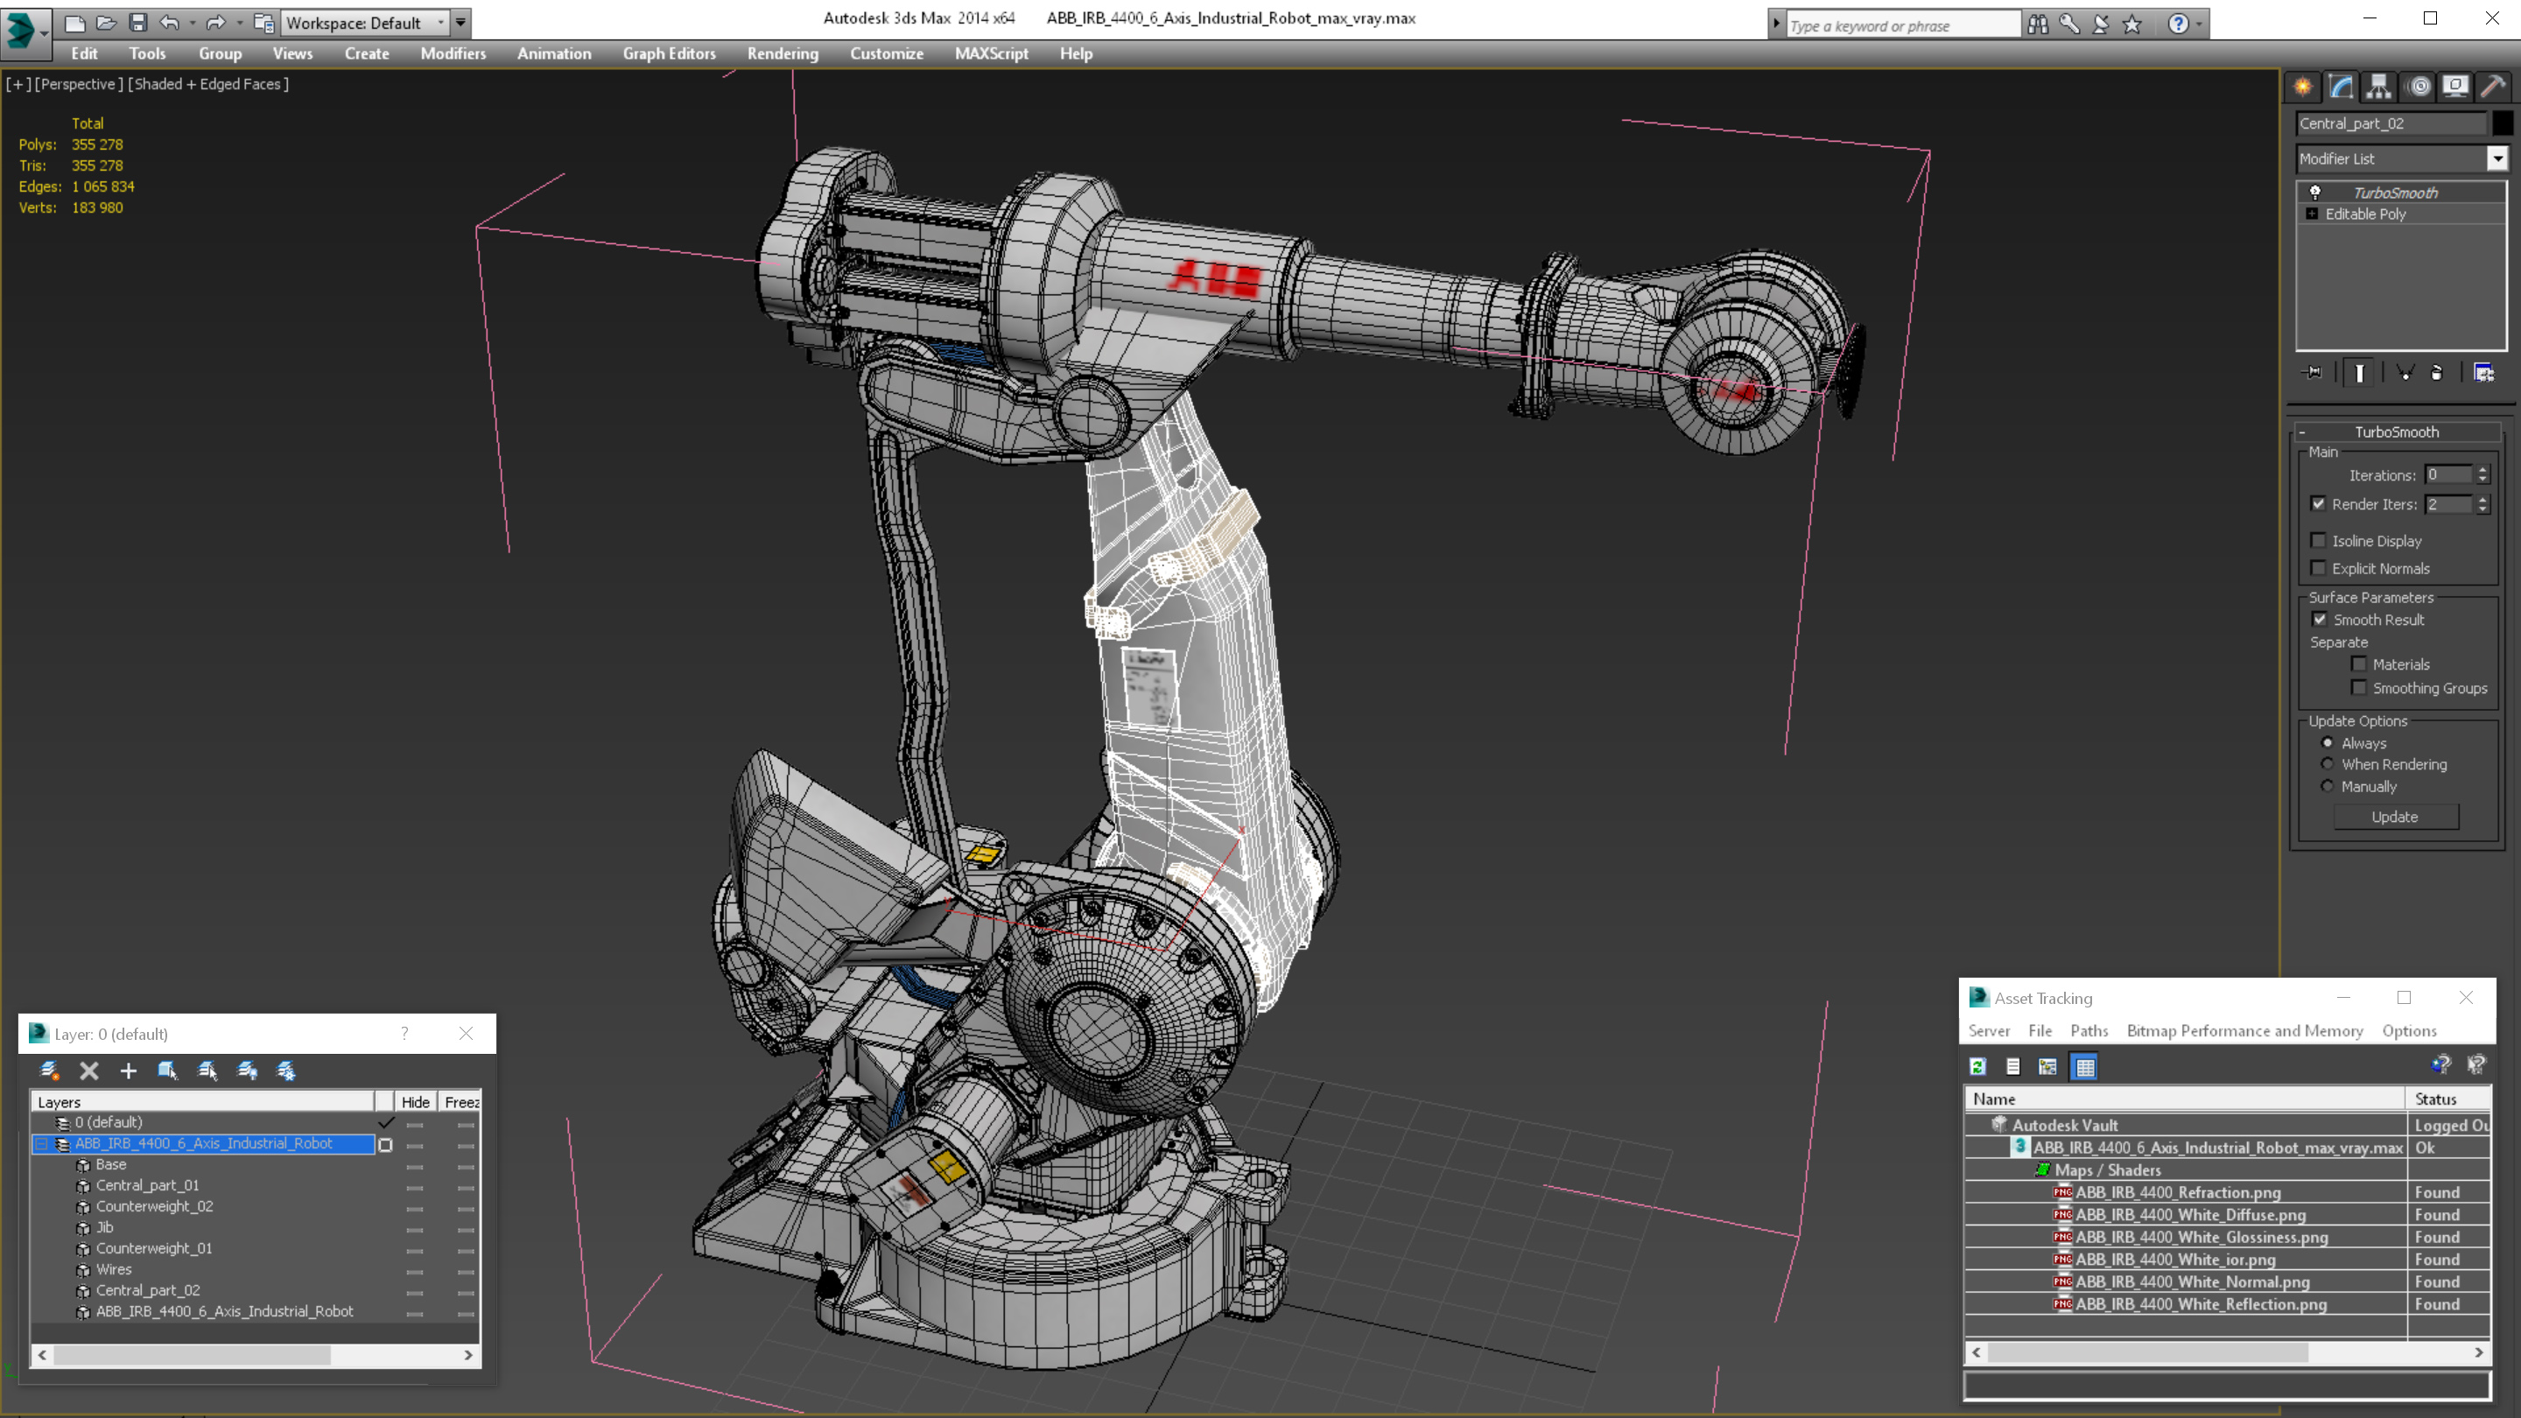Enable Explicit Normals checkbox
The height and width of the screenshot is (1418, 2521).
tap(2319, 567)
